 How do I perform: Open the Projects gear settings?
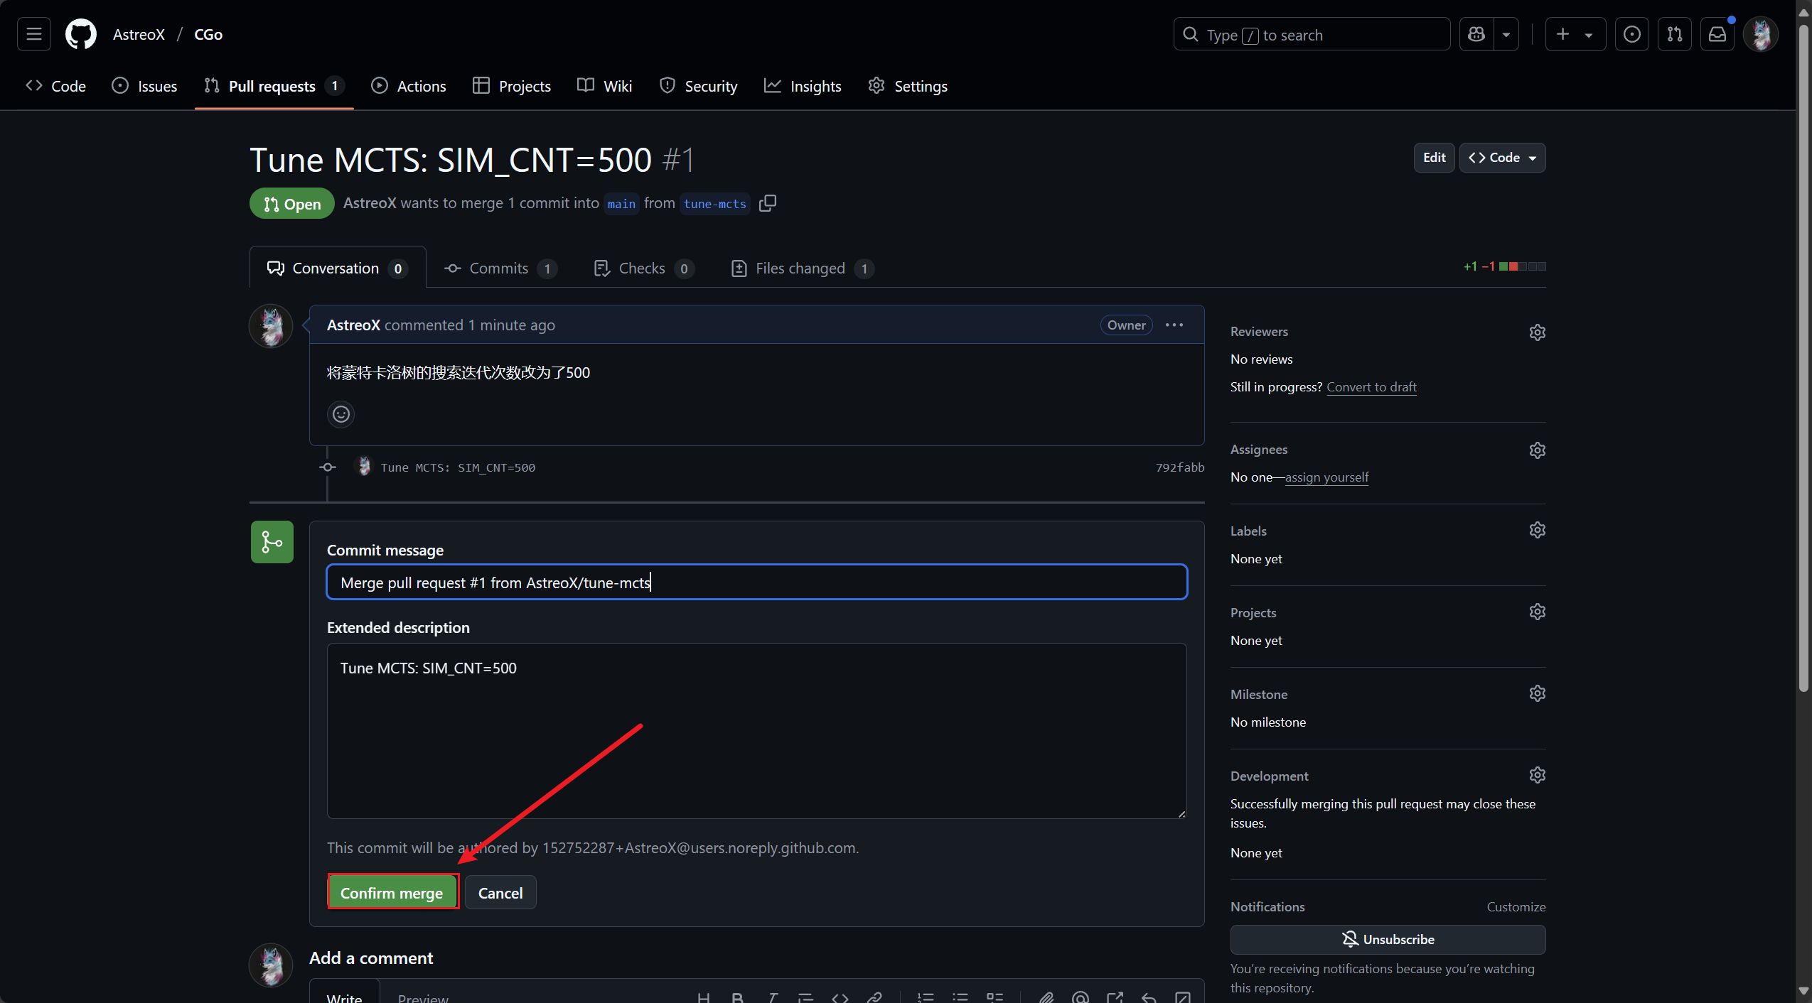point(1537,612)
